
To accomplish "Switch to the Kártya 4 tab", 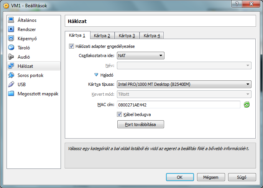I will 152,36.
